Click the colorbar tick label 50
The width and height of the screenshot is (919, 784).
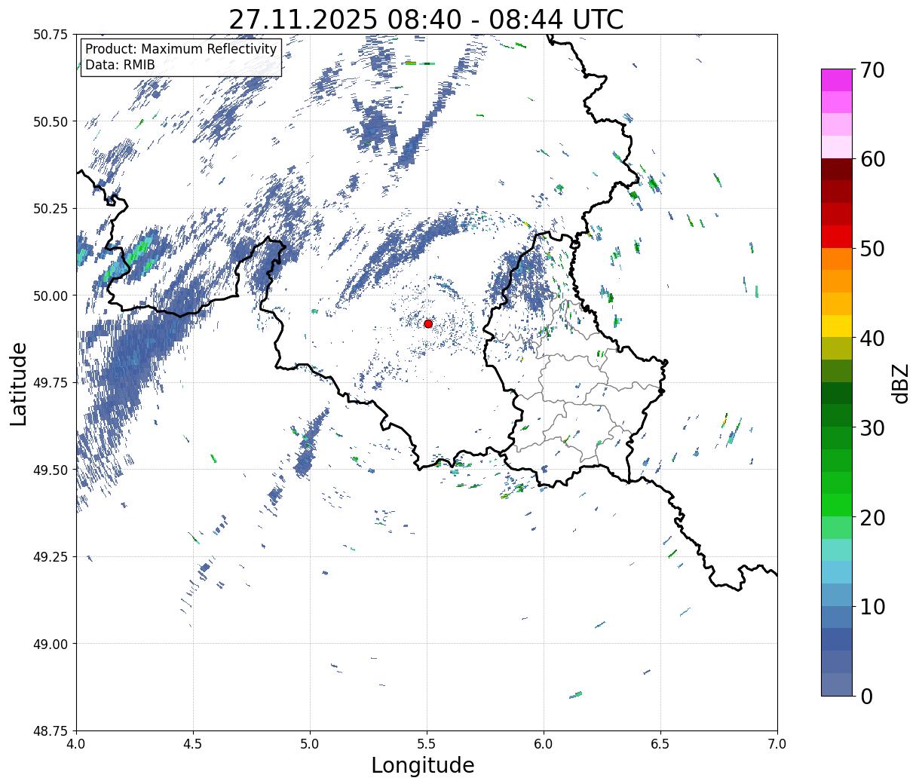coord(873,249)
